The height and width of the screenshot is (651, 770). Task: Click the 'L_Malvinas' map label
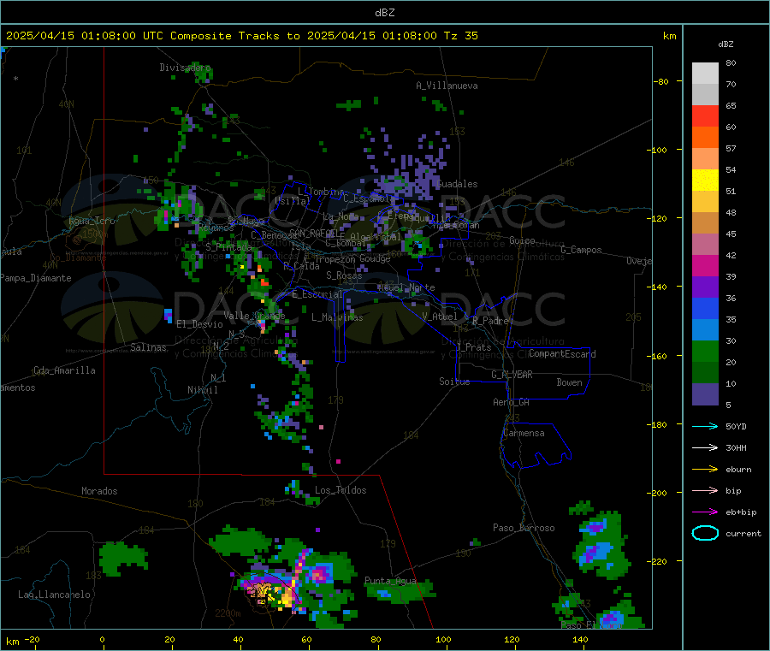click(x=337, y=317)
